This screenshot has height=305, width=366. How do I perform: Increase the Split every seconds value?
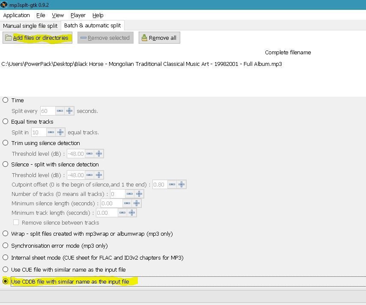point(69,111)
